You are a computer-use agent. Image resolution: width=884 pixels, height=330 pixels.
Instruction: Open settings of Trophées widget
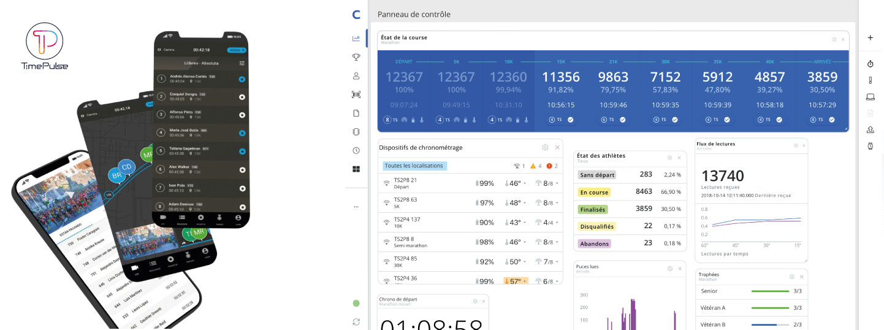[792, 277]
